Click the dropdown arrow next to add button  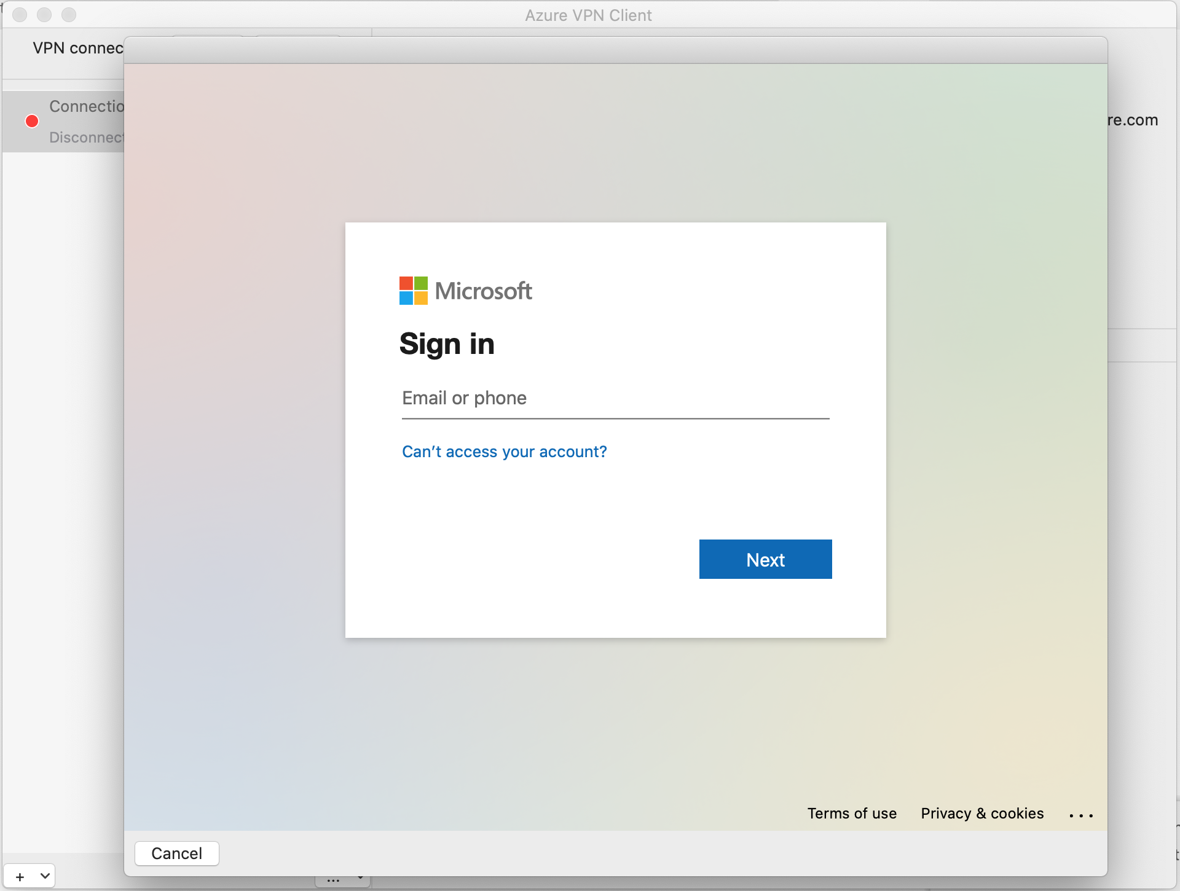(44, 879)
